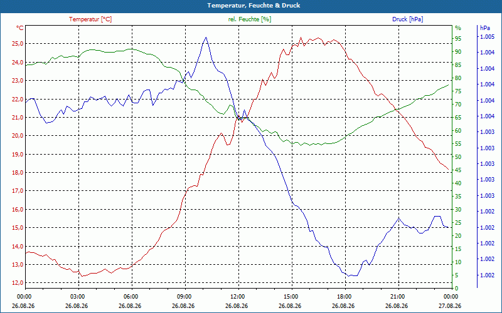The width and height of the screenshot is (502, 313).
Task: Click the green '75' humidity axis tick
Action: (x=458, y=91)
